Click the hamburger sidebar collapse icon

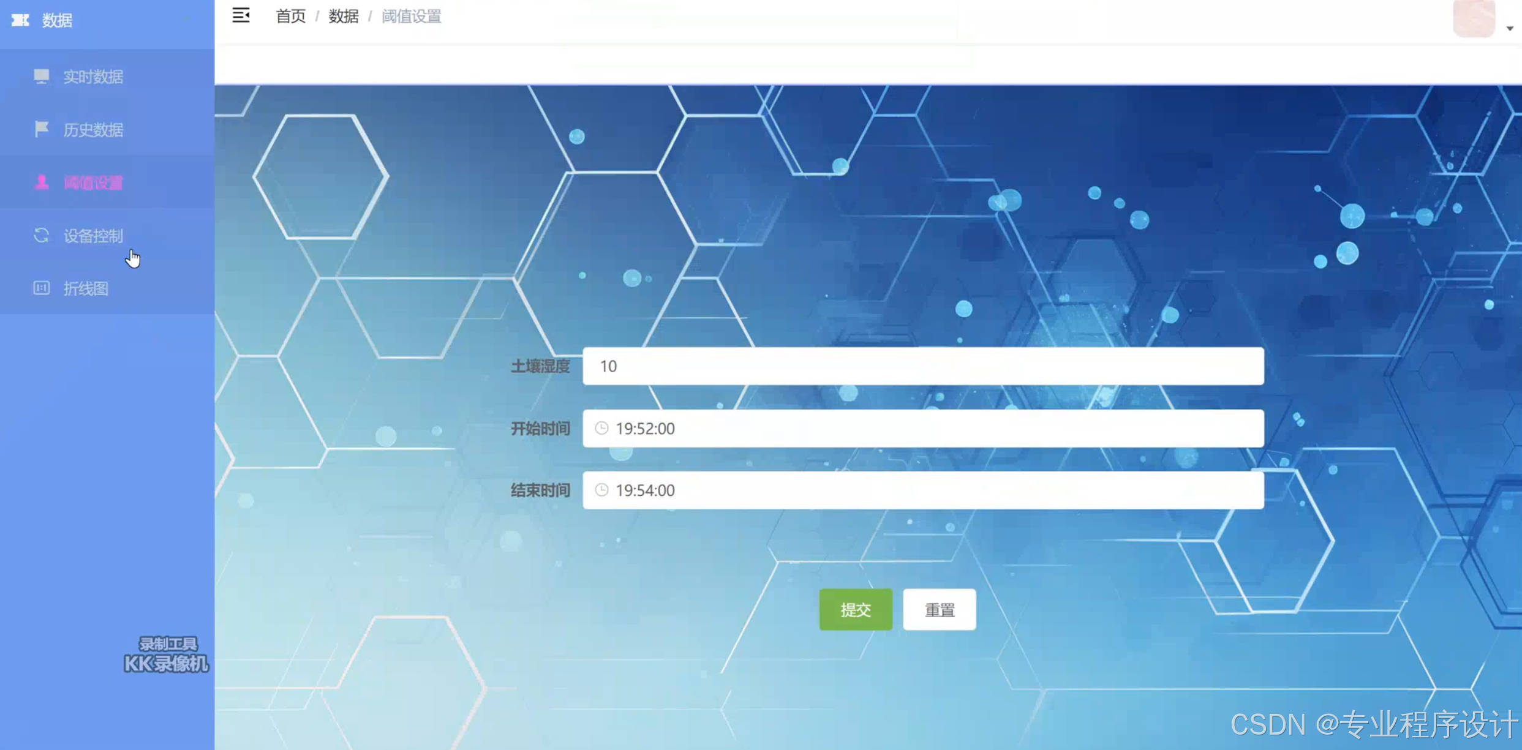point(241,15)
